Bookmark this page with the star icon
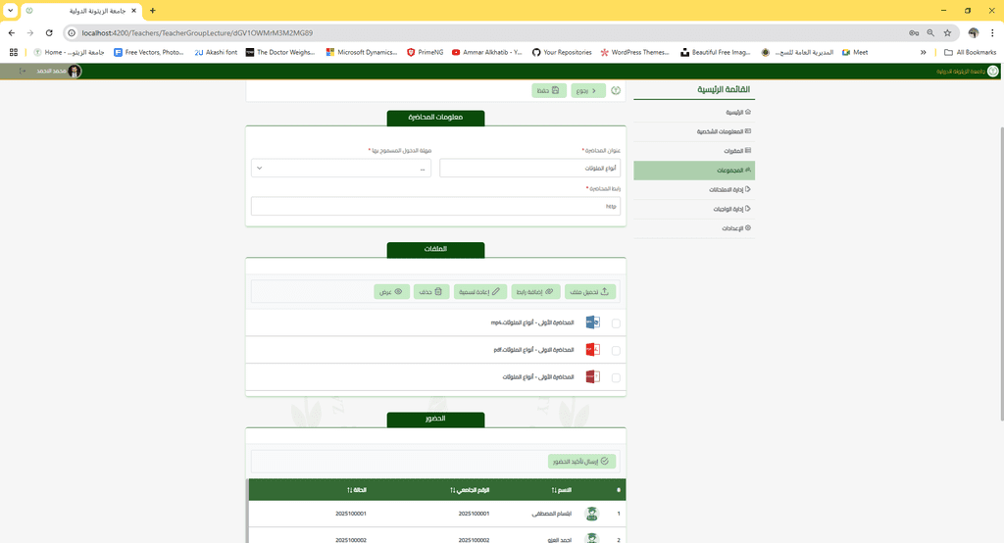The height and width of the screenshot is (543, 1004). click(947, 32)
